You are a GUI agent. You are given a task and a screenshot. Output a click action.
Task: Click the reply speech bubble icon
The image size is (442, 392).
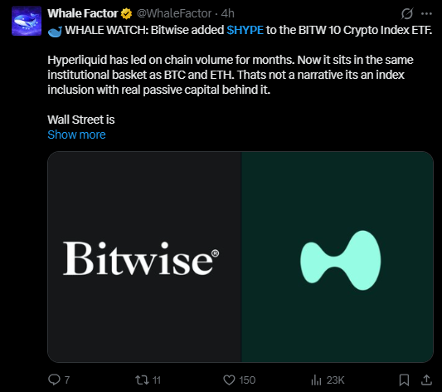[54, 380]
